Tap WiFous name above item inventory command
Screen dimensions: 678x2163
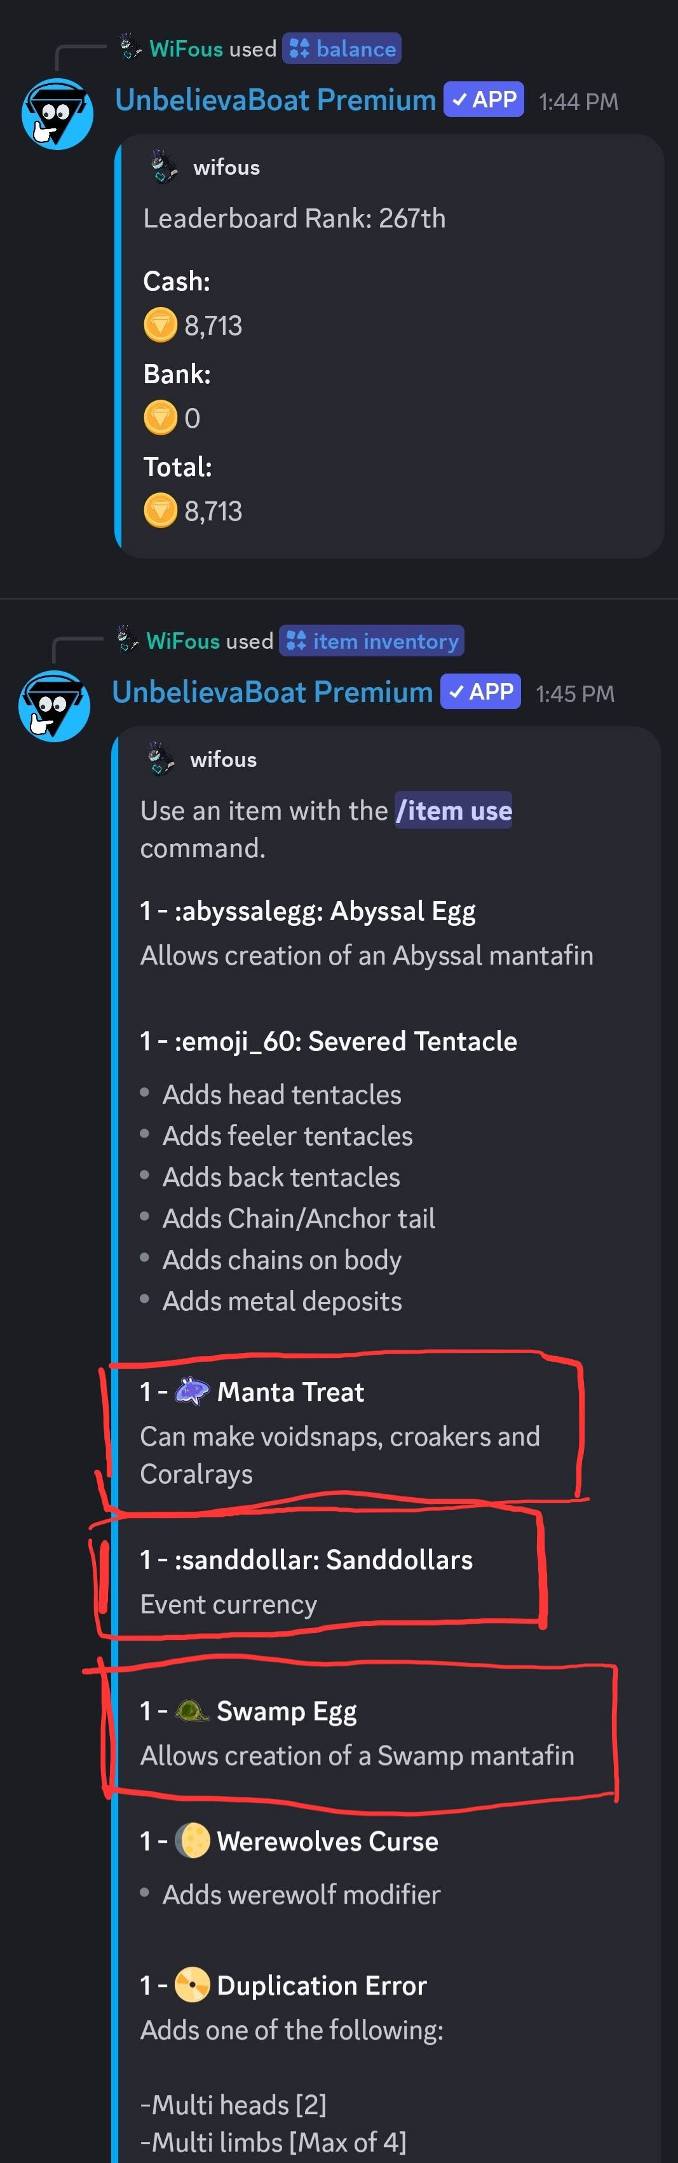[183, 641]
